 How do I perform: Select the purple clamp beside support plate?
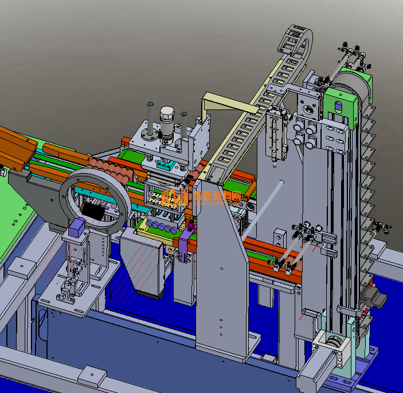(183, 246)
